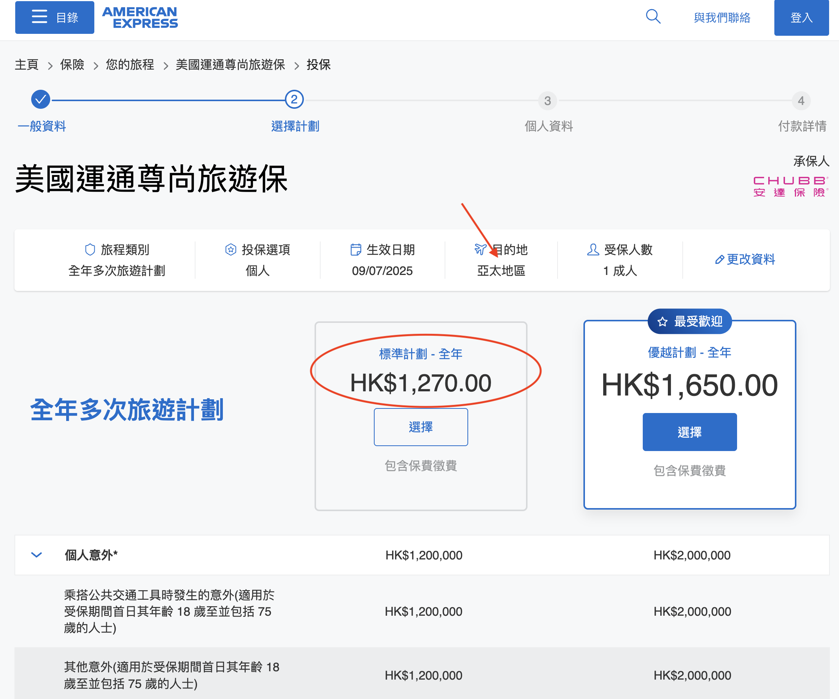This screenshot has height=699, width=839.
Task: Click the blue 全年多次旅遊計劃 heading
Action: 127,410
